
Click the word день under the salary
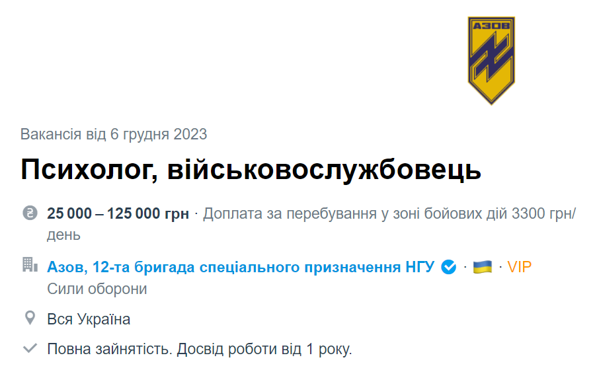point(63,235)
